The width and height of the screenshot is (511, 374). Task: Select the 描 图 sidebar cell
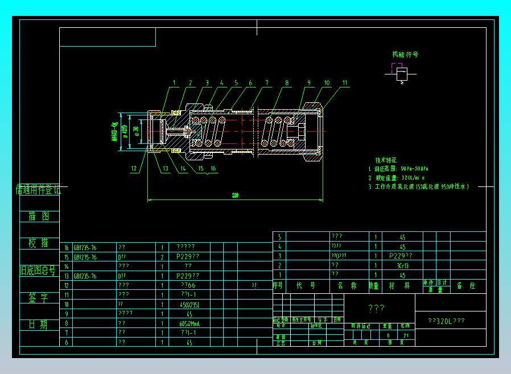[x=39, y=216]
